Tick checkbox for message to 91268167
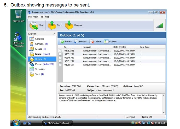The image size is (180, 129). (x=60, y=65)
